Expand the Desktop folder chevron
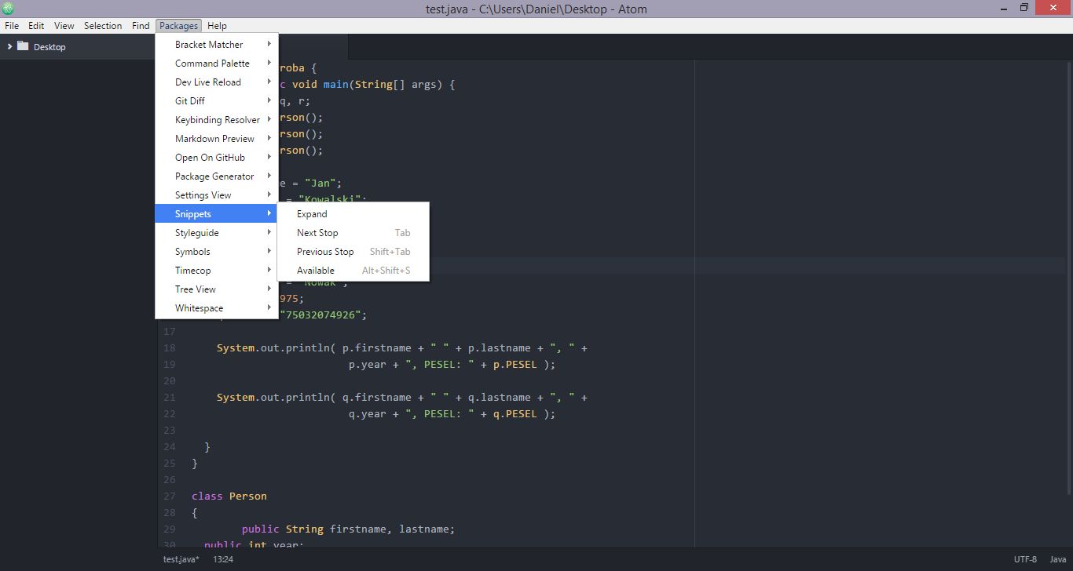 9,46
